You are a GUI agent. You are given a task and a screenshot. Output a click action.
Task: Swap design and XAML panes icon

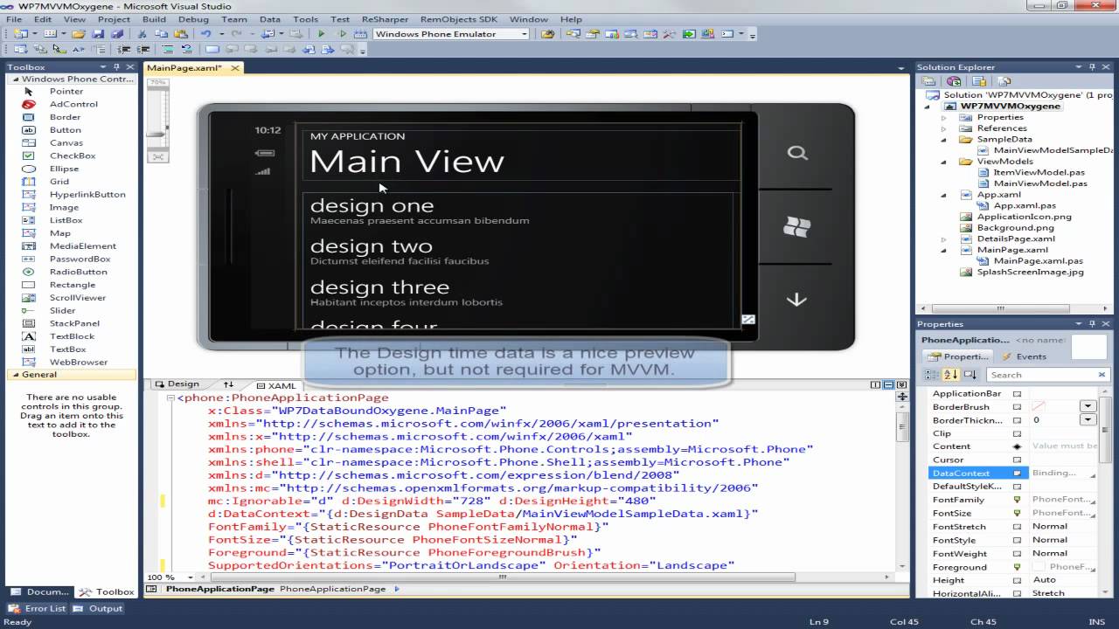(x=228, y=384)
